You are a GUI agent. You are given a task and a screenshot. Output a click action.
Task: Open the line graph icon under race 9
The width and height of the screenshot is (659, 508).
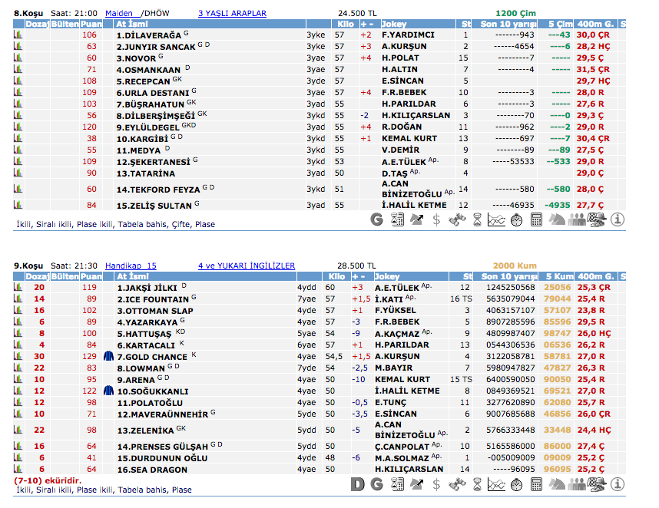[x=496, y=484]
